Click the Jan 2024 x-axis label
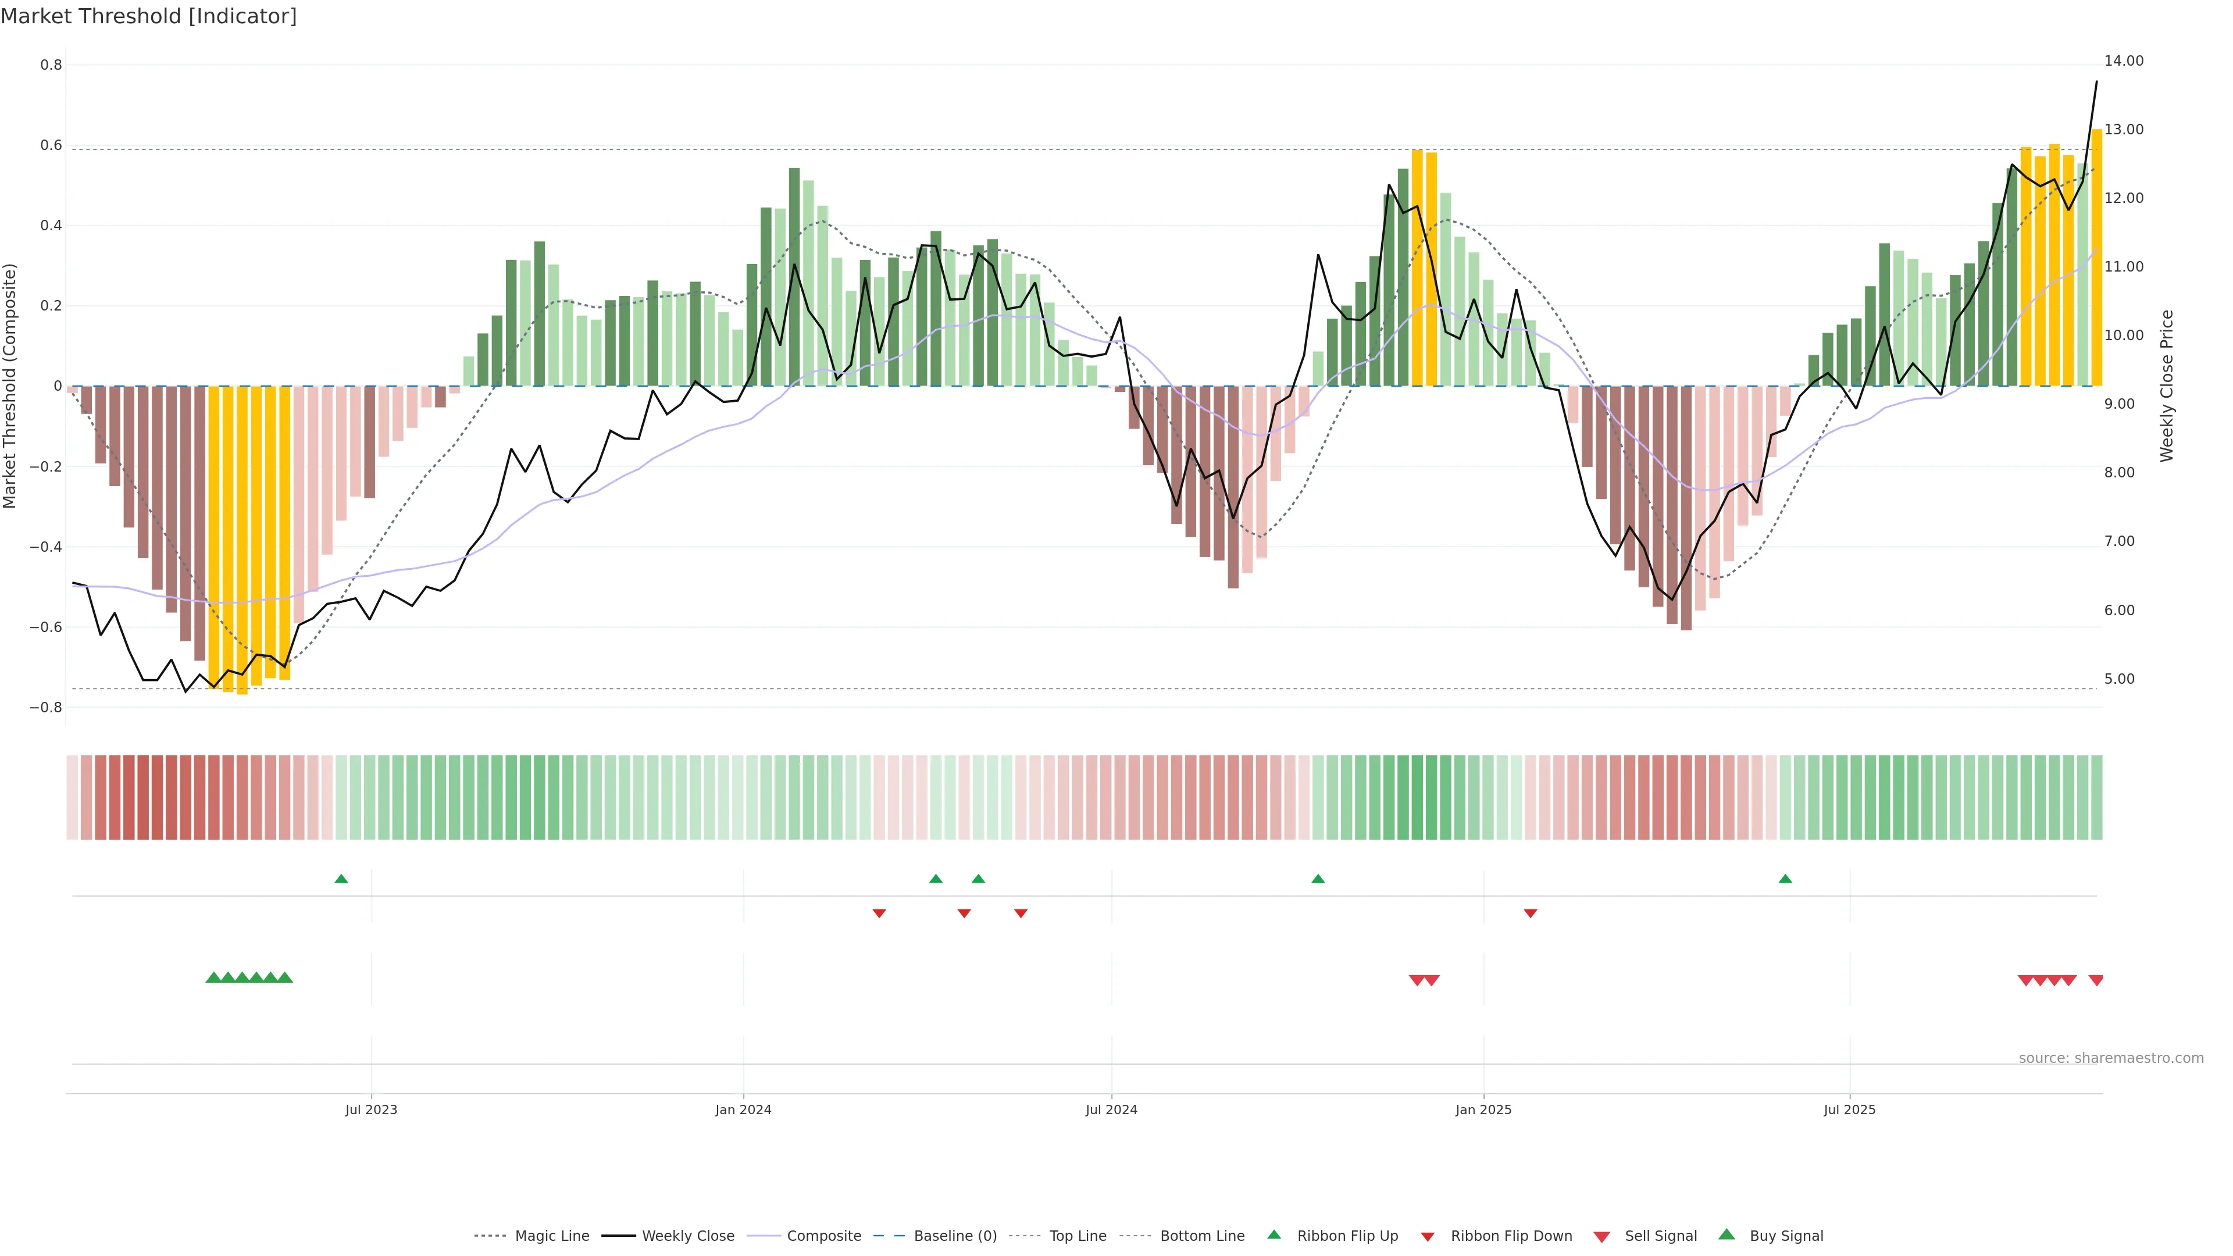The width and height of the screenshot is (2233, 1256). 743,1109
